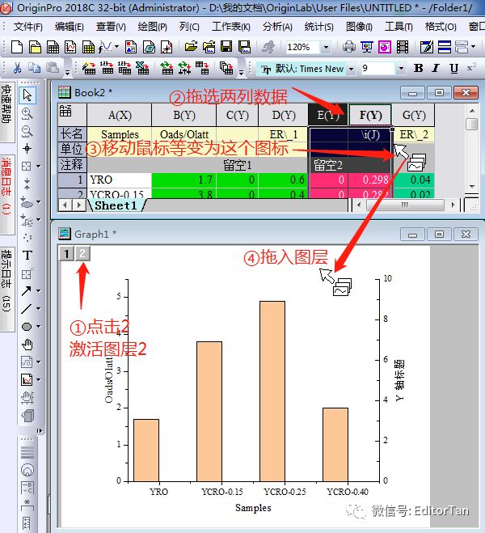Open the video builder film-strip icon
485x533 pixels.
tap(402, 47)
